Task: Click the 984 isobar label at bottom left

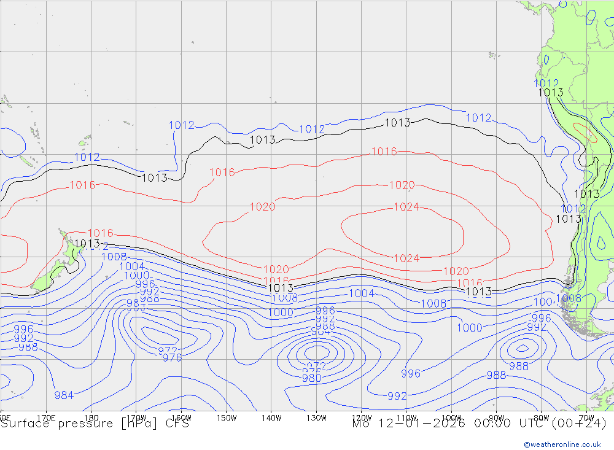Action: (64, 395)
